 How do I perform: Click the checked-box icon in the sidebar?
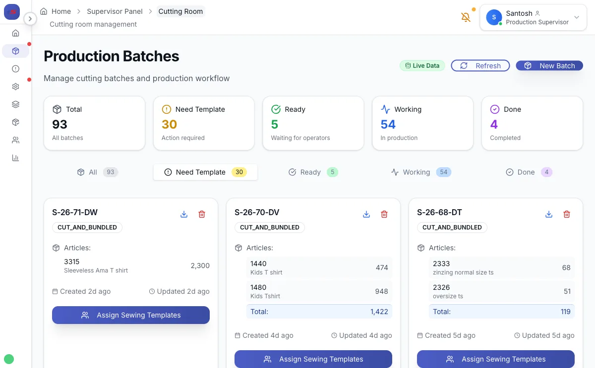[15, 122]
